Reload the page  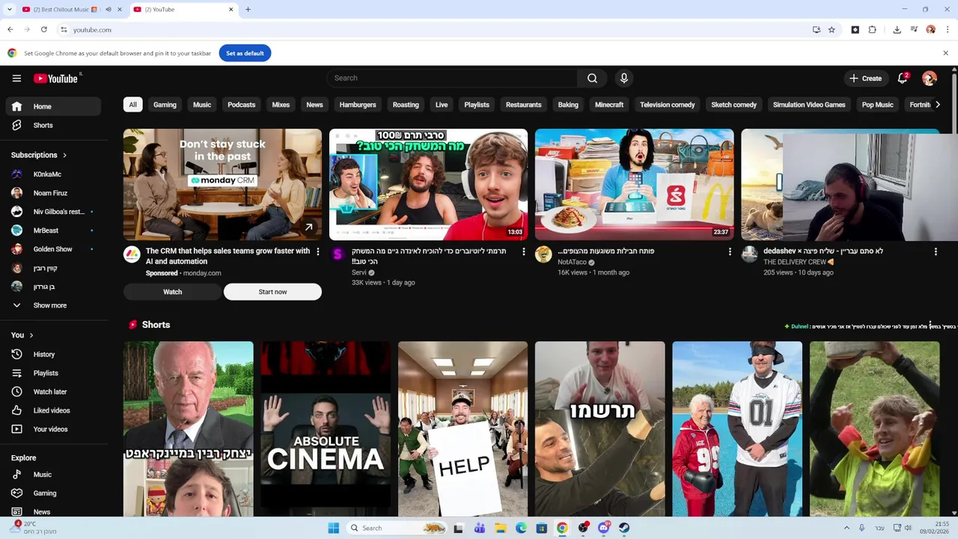click(x=44, y=30)
